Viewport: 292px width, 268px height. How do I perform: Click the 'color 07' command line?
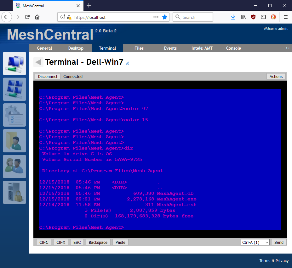(x=94, y=108)
